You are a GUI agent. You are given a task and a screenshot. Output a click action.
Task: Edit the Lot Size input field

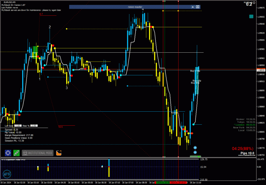18,126
